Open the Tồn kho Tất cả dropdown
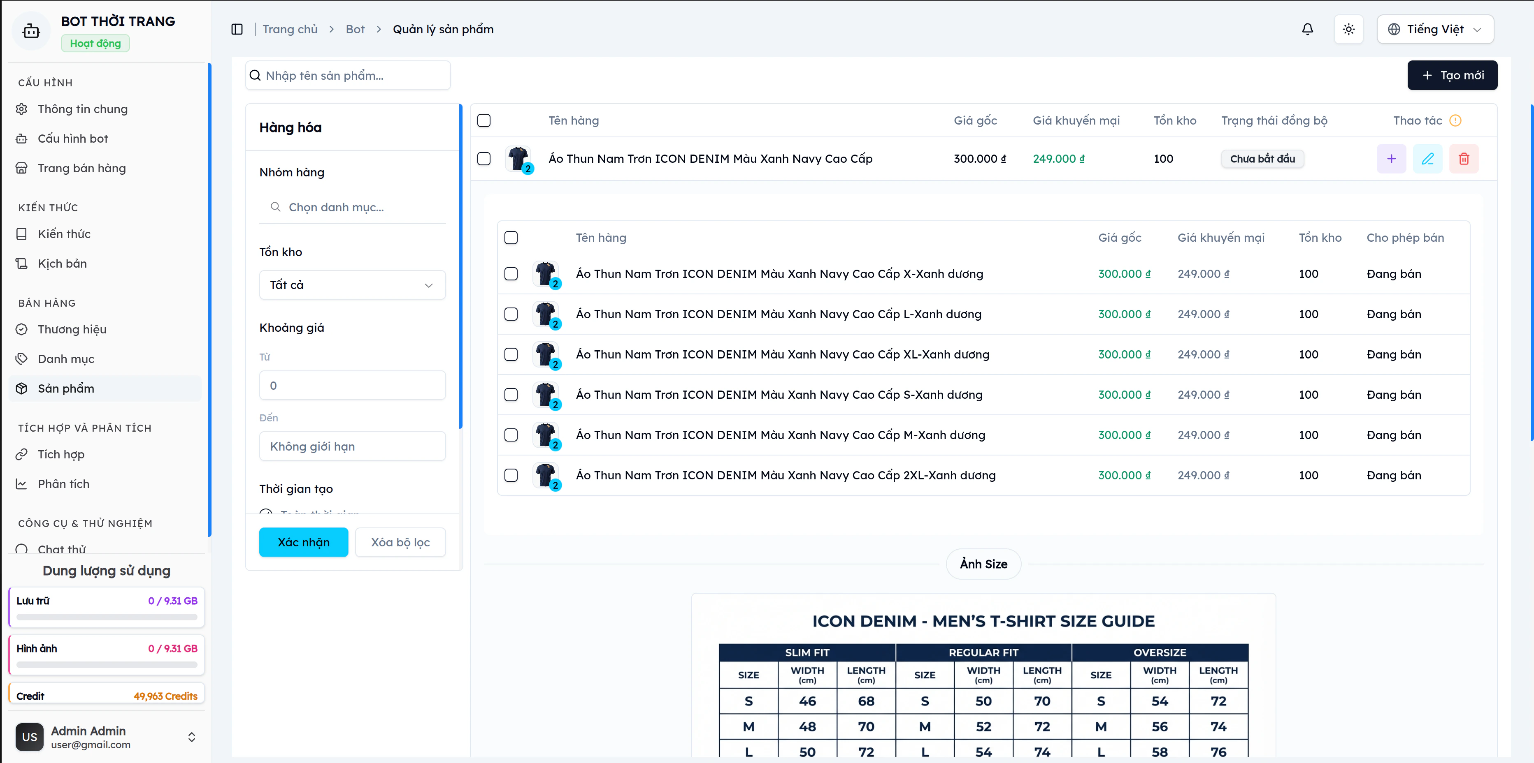Viewport: 1534px width, 763px height. [x=352, y=285]
